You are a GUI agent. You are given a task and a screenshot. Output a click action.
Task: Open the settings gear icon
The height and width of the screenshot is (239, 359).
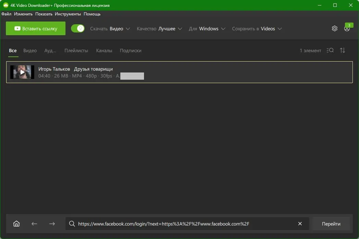[x=335, y=28]
